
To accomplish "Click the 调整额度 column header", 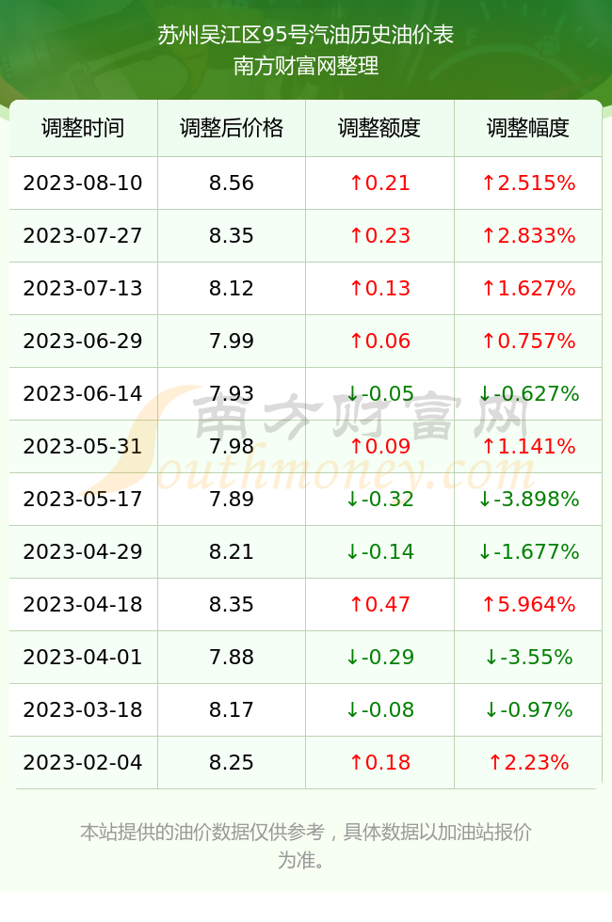I will point(379,128).
